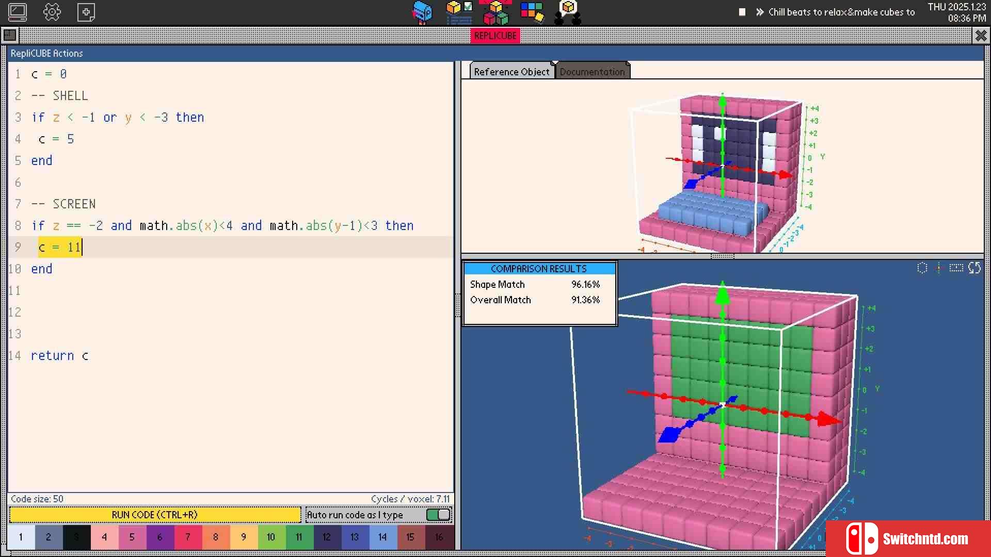Screen dimensions: 991x557
Task: Pick color swatch 4 (light pink)
Action: coord(104,537)
